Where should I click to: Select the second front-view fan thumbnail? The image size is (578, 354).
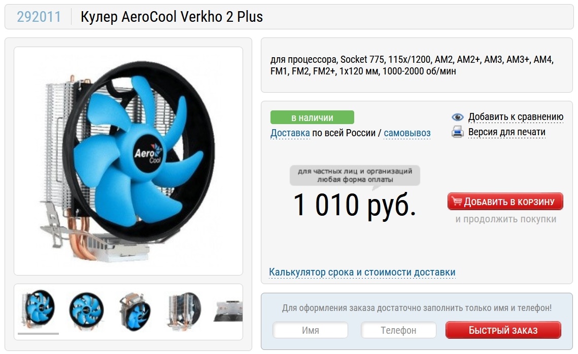coord(87,310)
